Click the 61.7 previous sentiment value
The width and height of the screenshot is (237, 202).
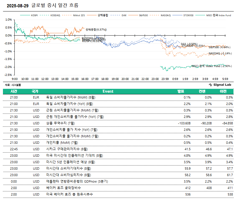(x=230, y=175)
